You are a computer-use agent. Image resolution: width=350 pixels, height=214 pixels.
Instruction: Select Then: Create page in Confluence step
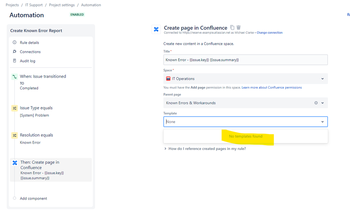[x=51, y=170]
